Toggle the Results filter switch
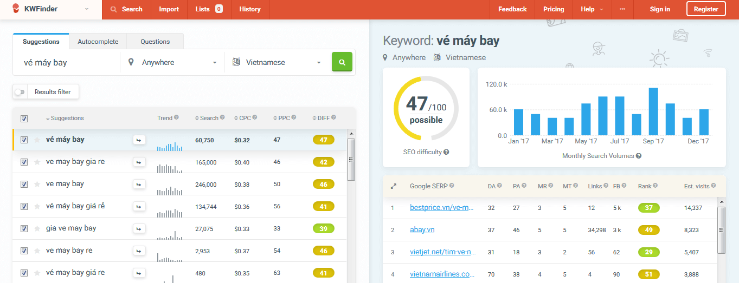 [20, 92]
